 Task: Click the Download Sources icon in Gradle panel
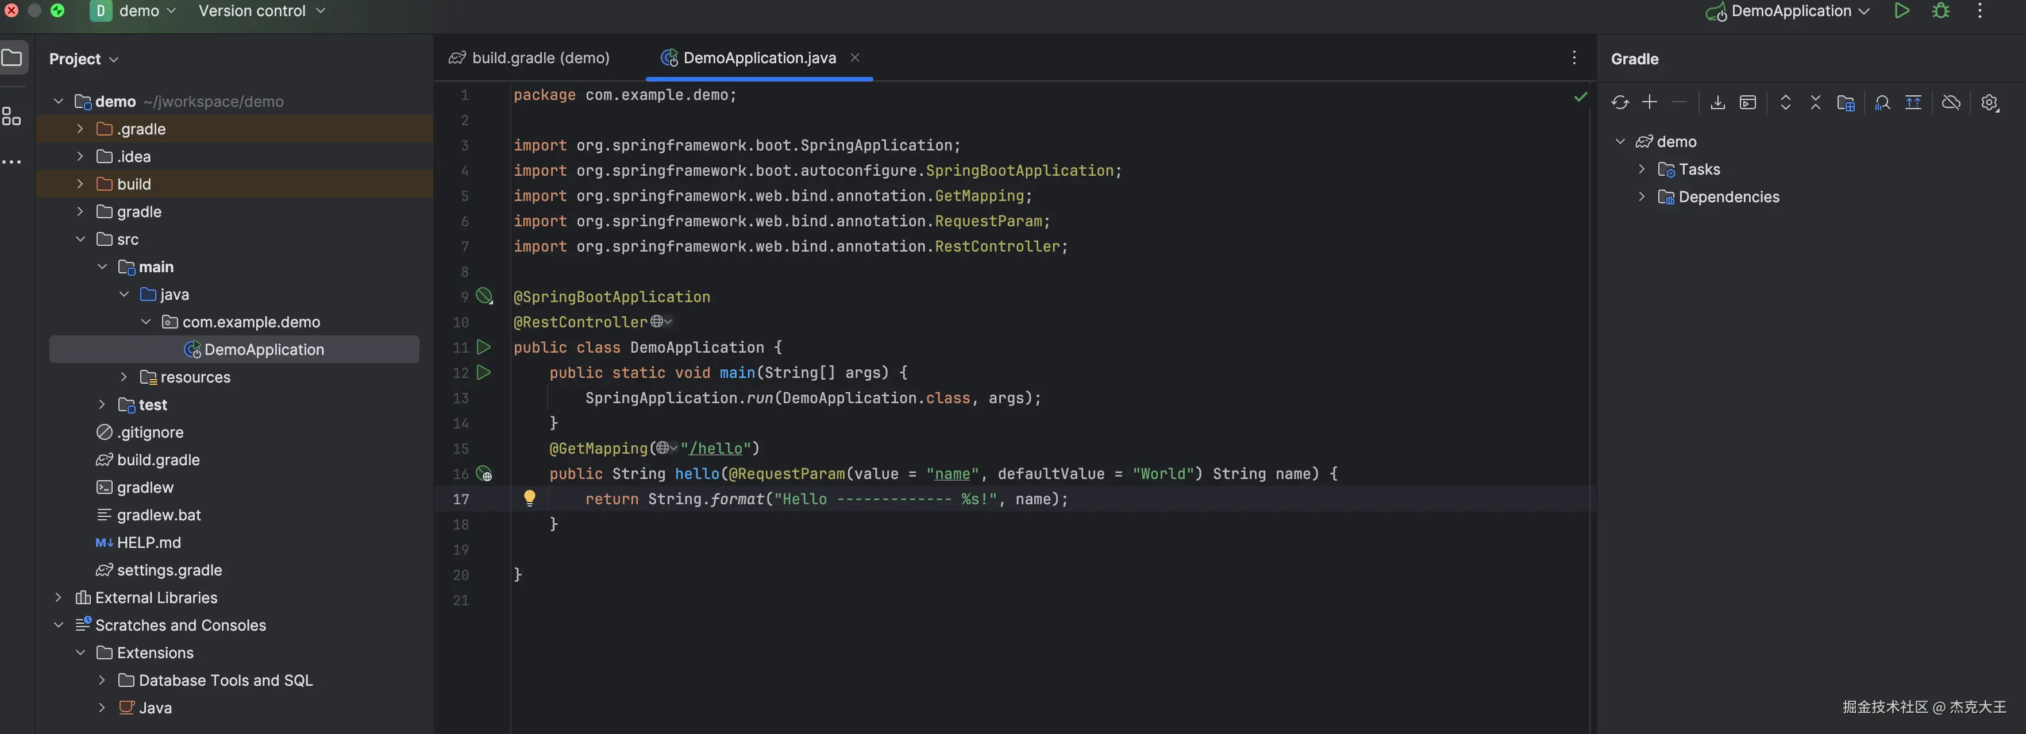(x=1717, y=102)
